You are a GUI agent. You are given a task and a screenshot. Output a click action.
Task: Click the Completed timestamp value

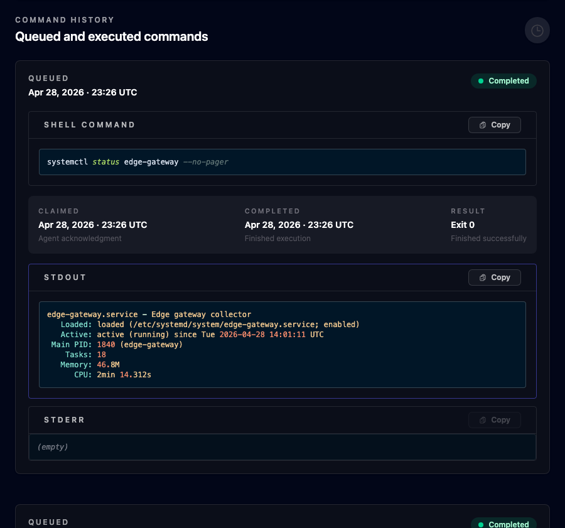click(x=299, y=225)
